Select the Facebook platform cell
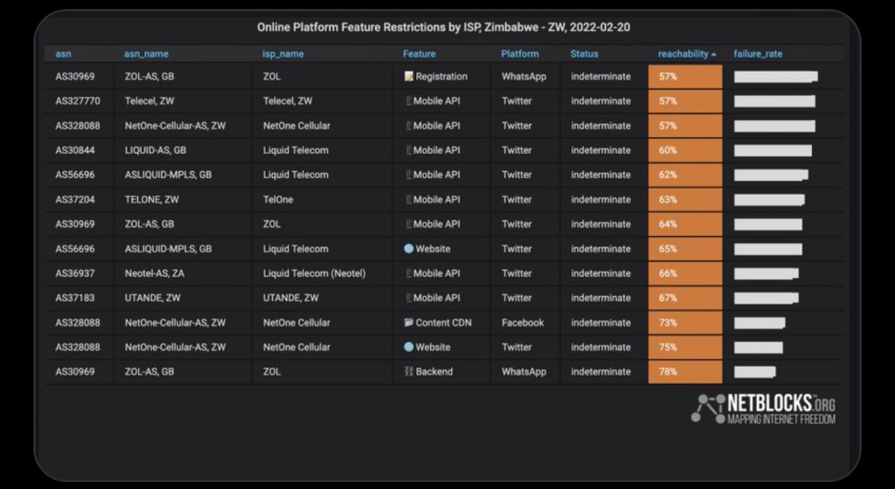This screenshot has height=489, width=895. tap(523, 323)
